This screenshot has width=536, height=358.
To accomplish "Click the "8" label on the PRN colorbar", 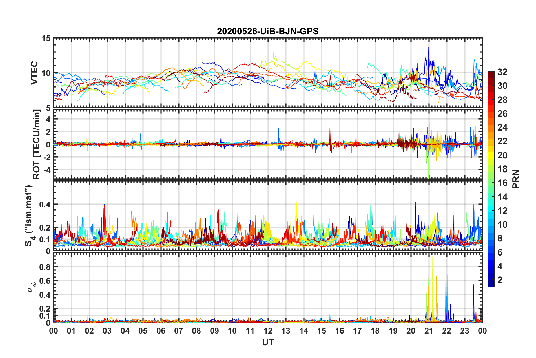I will (500, 238).
